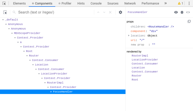193x111 pixels.
Task: Open the Components view settings gear
Action: pyautogui.click(x=120, y=12)
